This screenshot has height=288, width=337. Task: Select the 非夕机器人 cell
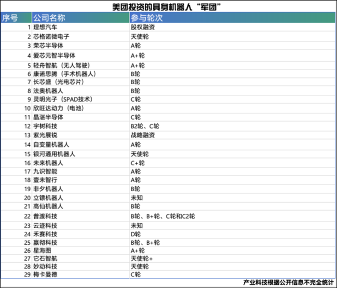[81, 189]
